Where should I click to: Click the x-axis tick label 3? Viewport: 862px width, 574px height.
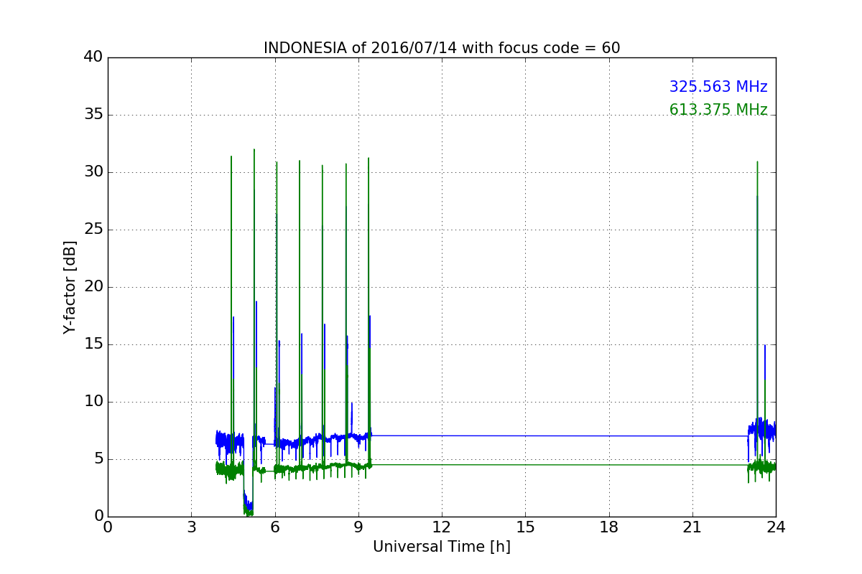[191, 527]
